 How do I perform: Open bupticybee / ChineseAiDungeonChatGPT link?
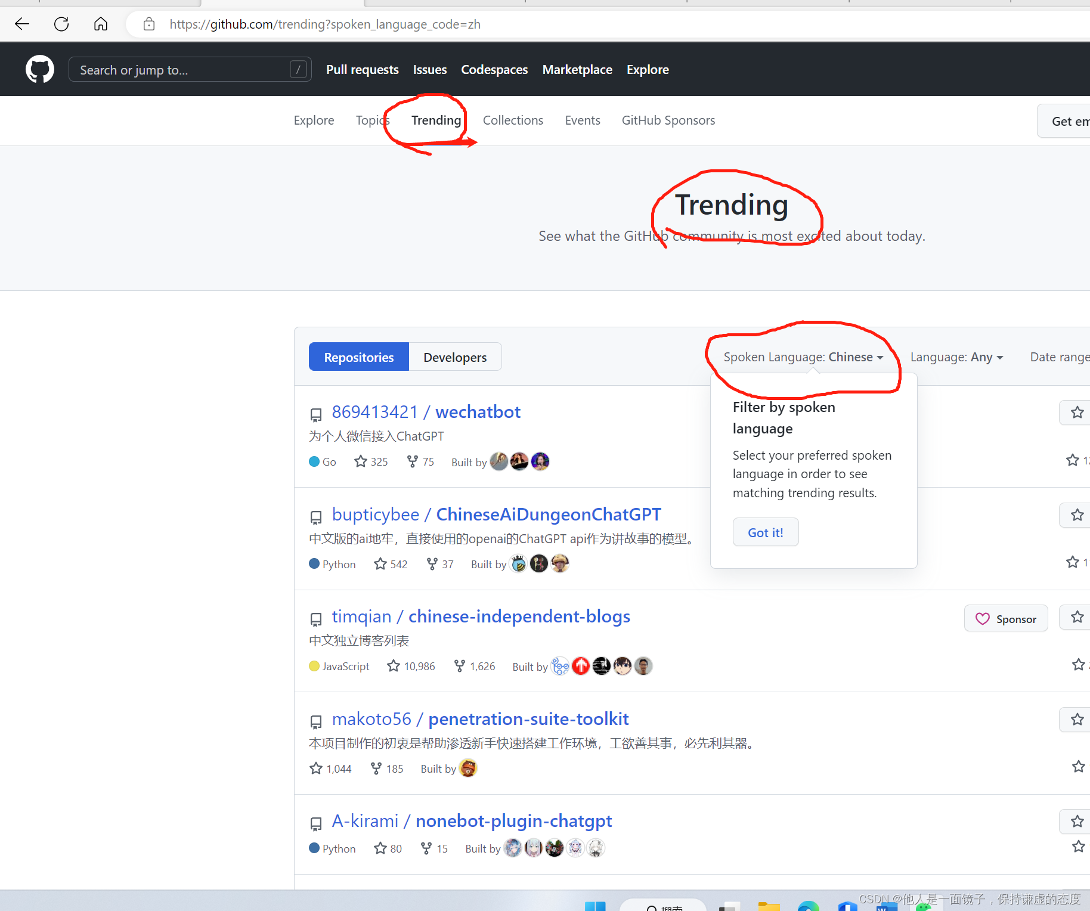coord(496,515)
